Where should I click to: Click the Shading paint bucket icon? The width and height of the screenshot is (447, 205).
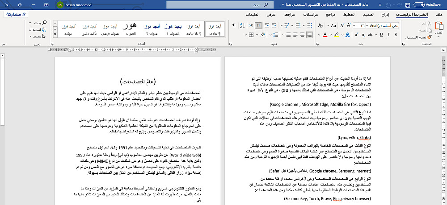coord(263,35)
